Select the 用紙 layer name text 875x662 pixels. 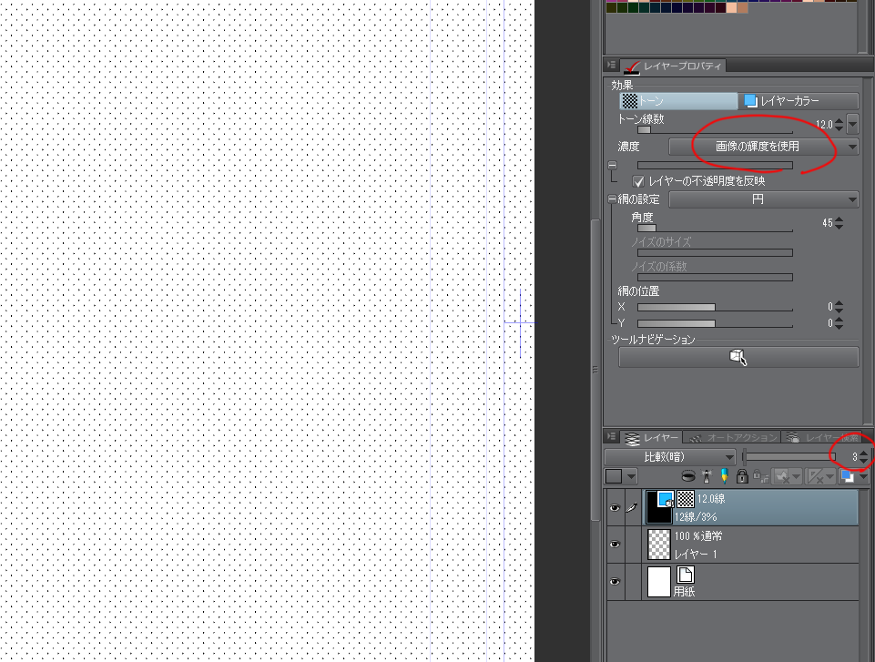[x=684, y=591]
